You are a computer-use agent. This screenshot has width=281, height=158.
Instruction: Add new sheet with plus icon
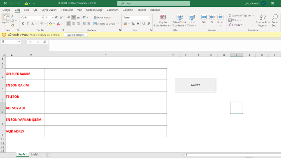pyautogui.click(x=48, y=155)
